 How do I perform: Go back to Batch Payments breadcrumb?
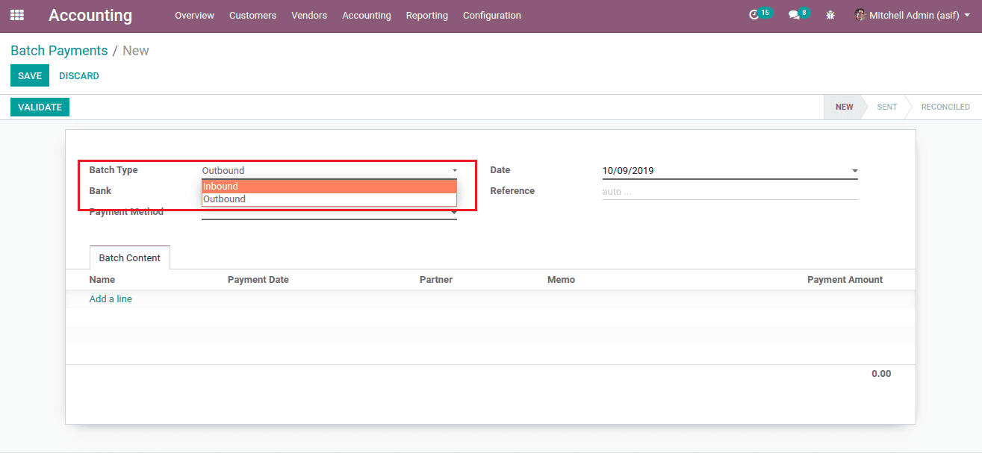(x=59, y=51)
